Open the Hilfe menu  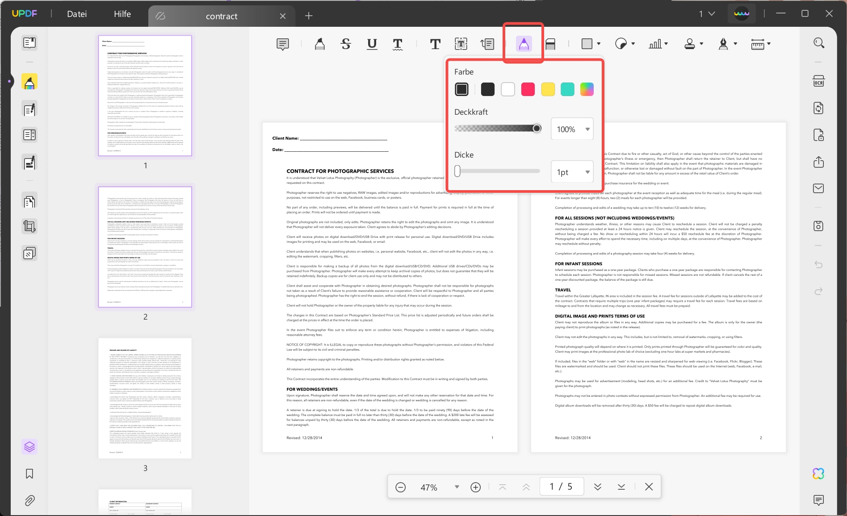(122, 14)
